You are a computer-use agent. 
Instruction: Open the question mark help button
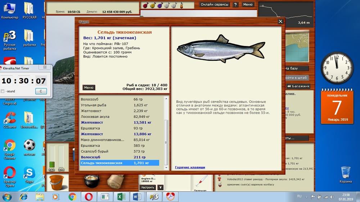click(235, 5)
